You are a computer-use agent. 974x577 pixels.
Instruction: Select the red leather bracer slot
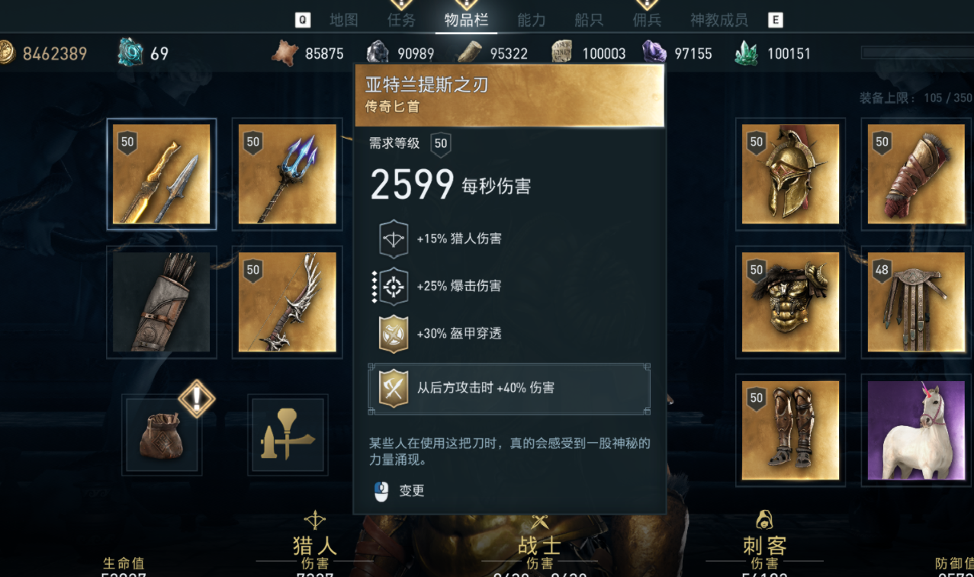916,175
